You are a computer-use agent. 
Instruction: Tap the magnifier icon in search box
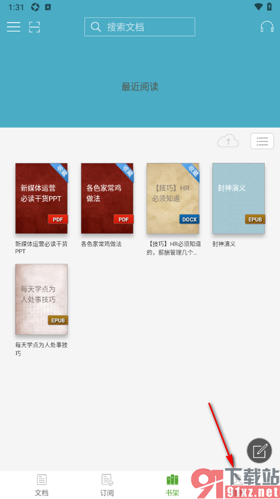click(95, 27)
